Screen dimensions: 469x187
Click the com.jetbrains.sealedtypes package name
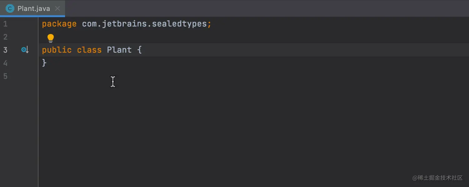coord(144,24)
